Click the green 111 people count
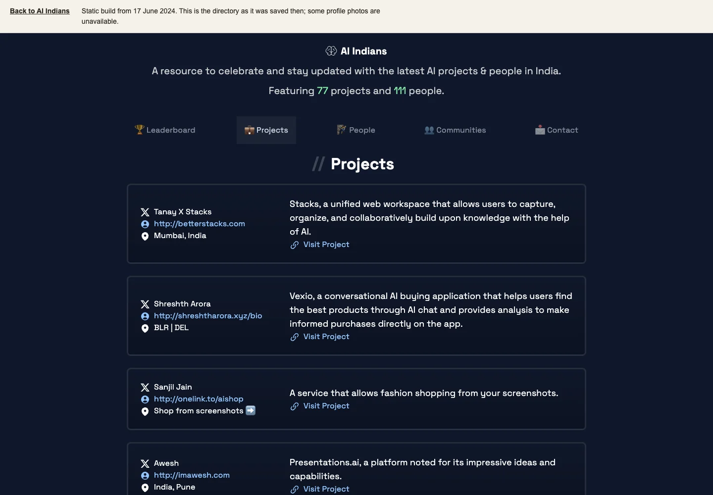This screenshot has width=713, height=495. pyautogui.click(x=400, y=91)
